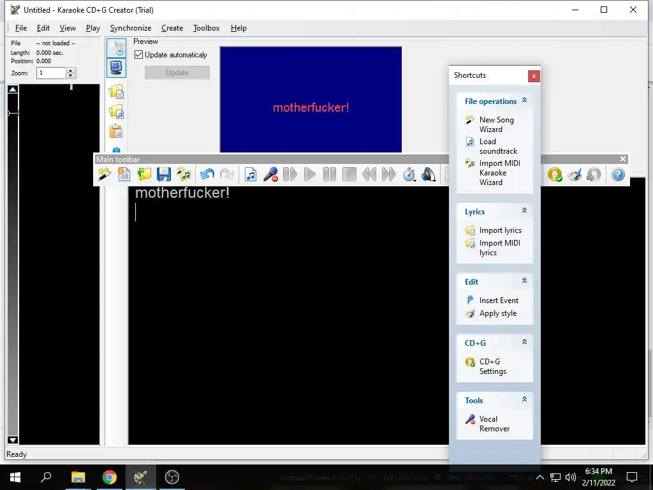
Task: Open Google Chrome from the taskbar
Action: point(110,477)
